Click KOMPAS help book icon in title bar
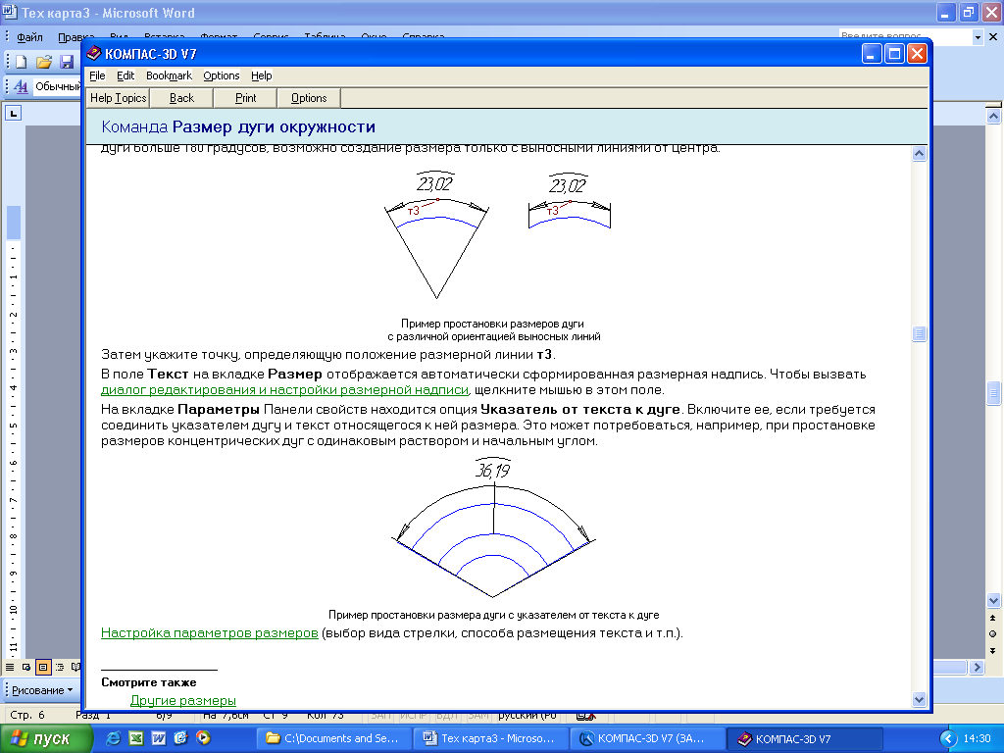The width and height of the screenshot is (1004, 753). point(94,53)
